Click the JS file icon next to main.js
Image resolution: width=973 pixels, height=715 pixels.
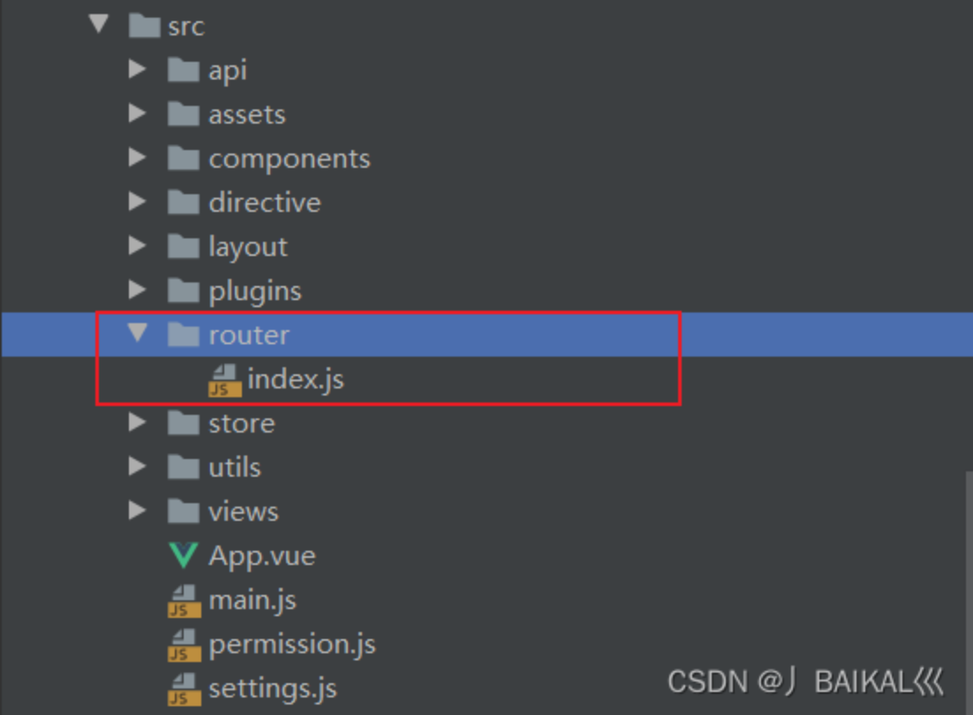tap(184, 600)
